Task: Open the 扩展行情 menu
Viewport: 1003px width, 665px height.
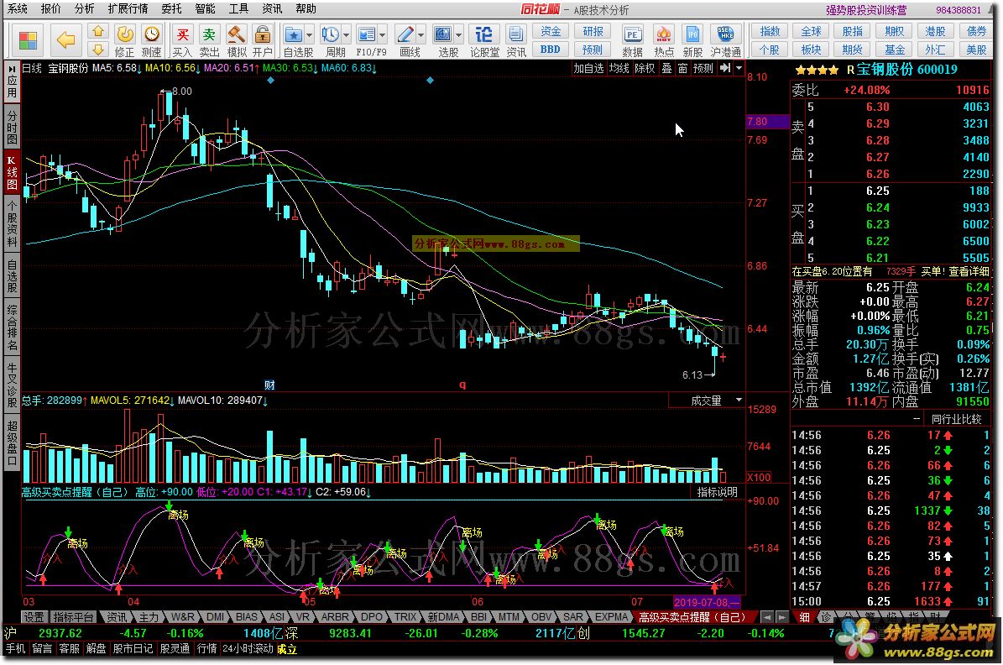Action: 128,9
